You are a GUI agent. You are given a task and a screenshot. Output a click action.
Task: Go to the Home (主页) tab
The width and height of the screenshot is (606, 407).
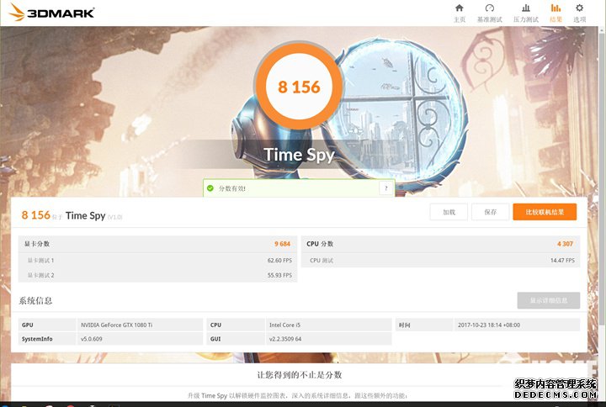click(x=460, y=13)
